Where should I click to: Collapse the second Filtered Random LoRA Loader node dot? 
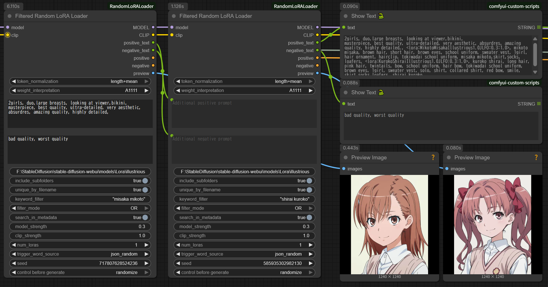[x=174, y=16]
